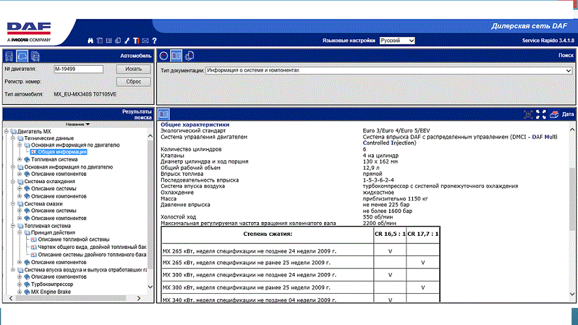This screenshot has width=578, height=325.
Task: Click the wrench tool icon in header
Action: (x=127, y=40)
